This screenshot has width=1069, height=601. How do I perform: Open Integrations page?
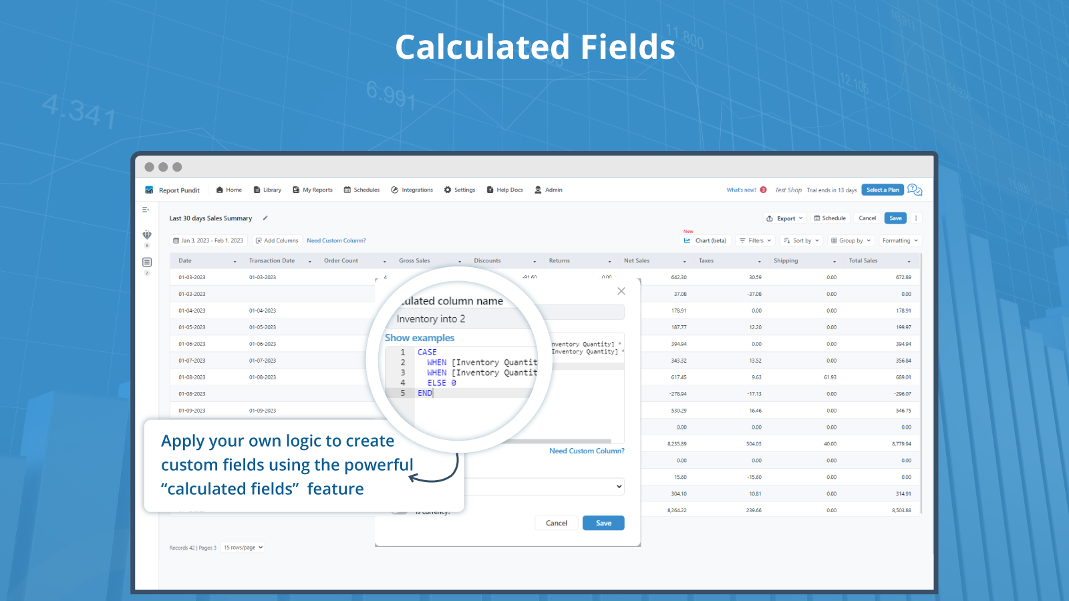412,190
